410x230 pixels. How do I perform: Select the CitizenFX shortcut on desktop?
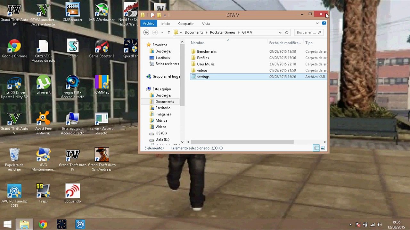(x=43, y=51)
